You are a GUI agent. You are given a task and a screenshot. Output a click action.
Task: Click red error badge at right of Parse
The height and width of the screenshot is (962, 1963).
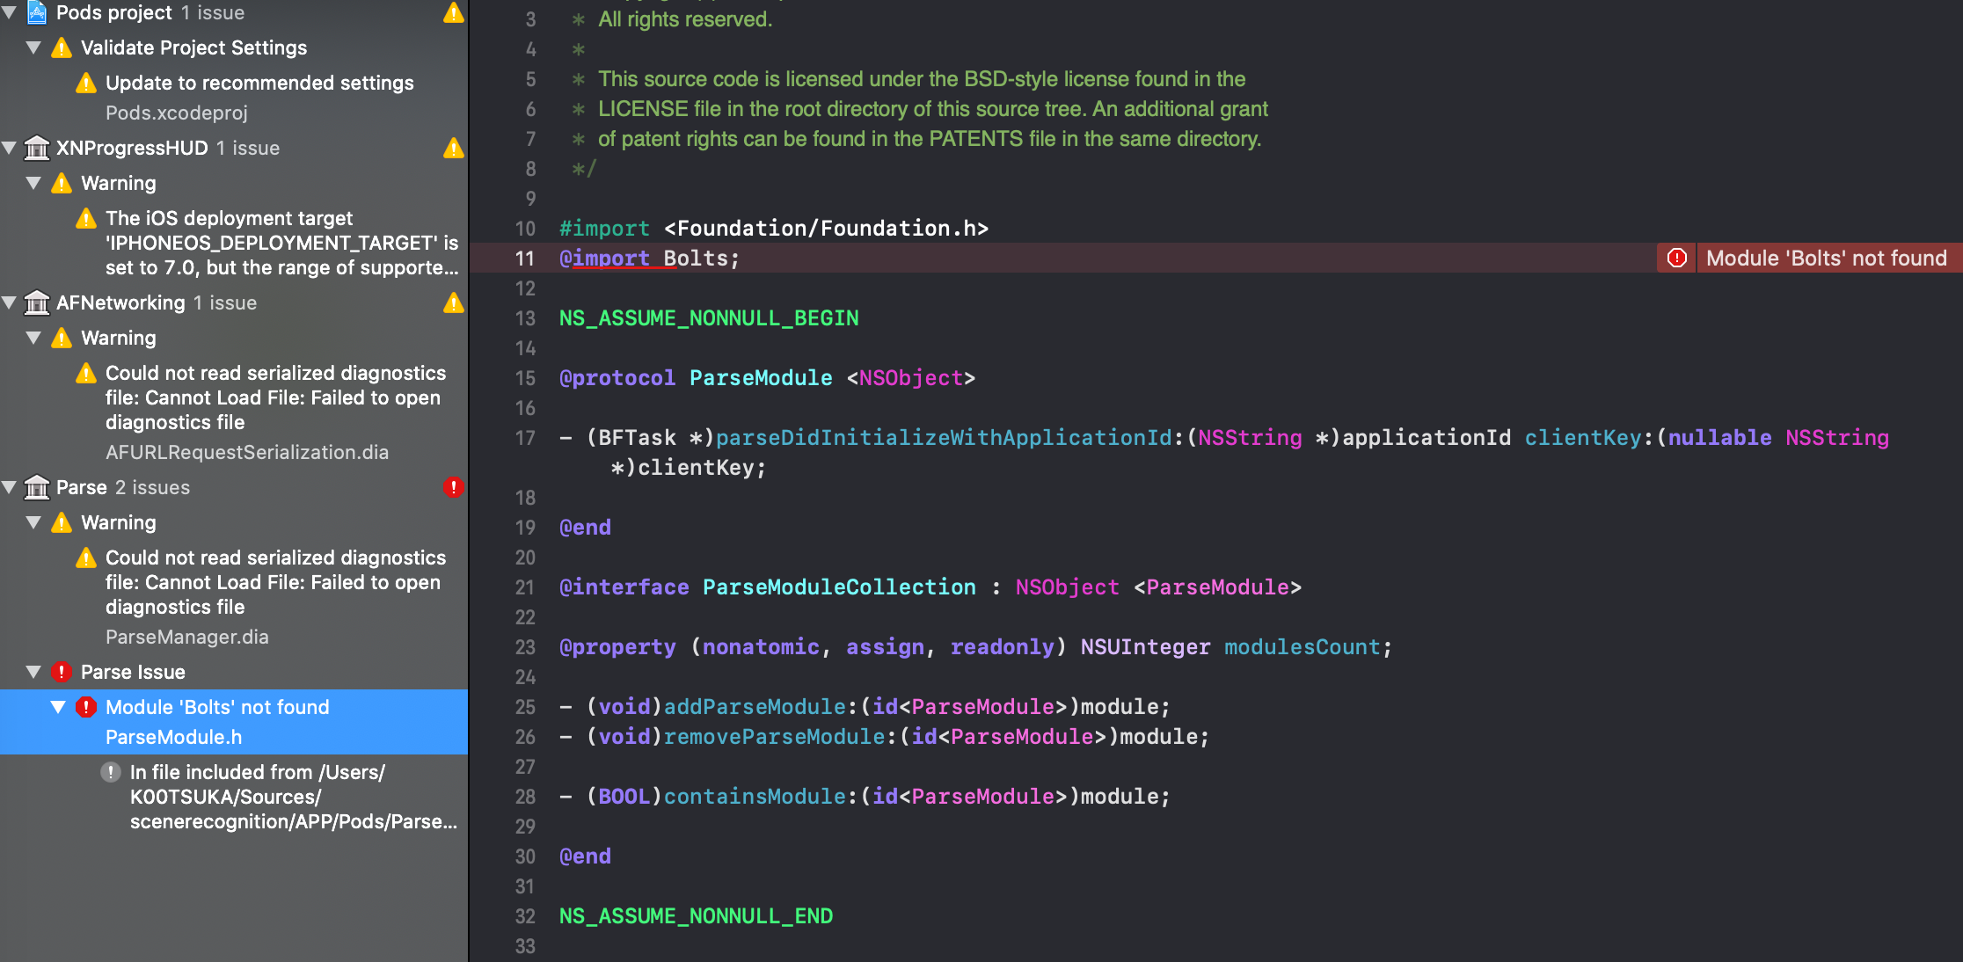[453, 487]
